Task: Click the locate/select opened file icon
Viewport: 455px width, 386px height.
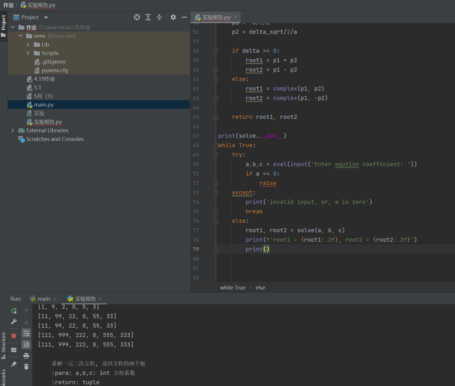Action: pyautogui.click(x=137, y=17)
